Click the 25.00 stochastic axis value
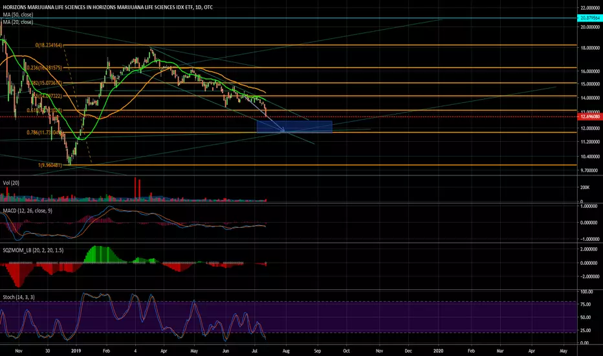 click(586, 330)
